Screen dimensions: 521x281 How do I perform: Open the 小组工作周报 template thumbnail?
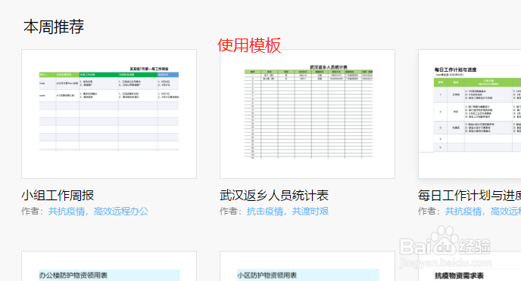click(109, 114)
